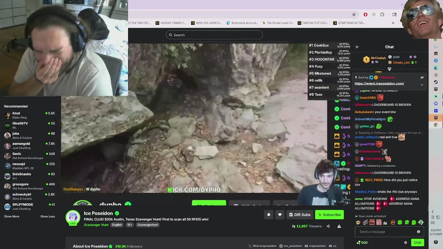Open the VIOLENT CRIMES bookmark
The height and width of the screenshot is (249, 443).
click(171, 23)
